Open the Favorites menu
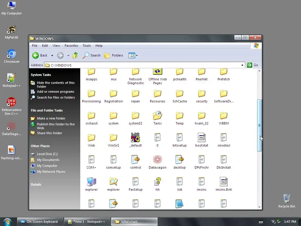Image resolution: width=301 pixels, height=226 pixels. click(x=71, y=46)
